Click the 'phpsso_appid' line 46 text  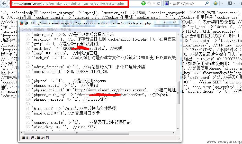[x=65, y=85]
